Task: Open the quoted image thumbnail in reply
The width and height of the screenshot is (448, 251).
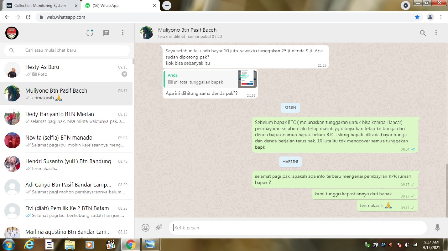Action: point(247,79)
